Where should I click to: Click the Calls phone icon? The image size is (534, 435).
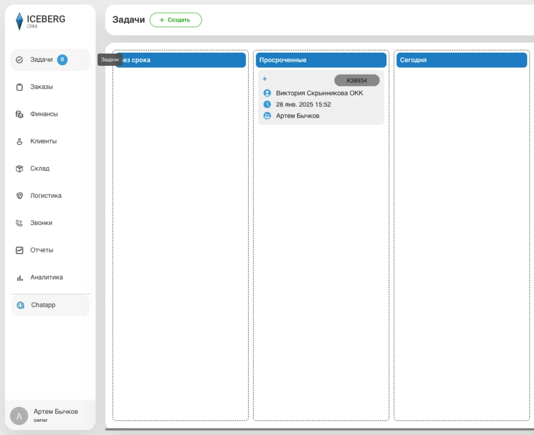click(20, 223)
